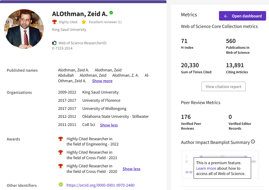Screen dimensions: 269x190
Task: Click the green ORCID iD icon
Action: point(61,185)
